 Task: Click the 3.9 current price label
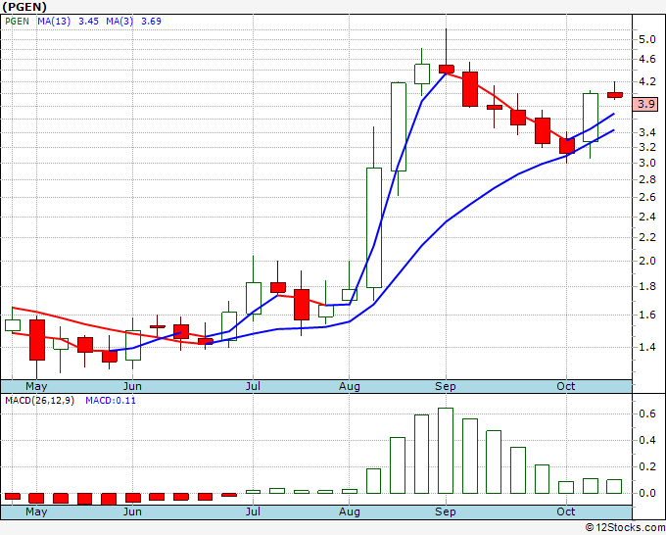point(645,104)
